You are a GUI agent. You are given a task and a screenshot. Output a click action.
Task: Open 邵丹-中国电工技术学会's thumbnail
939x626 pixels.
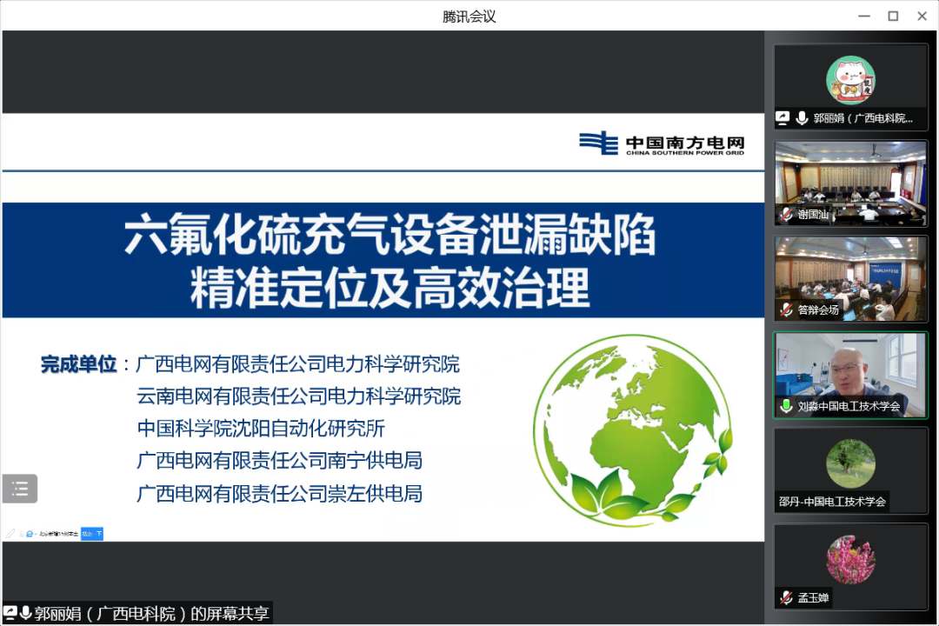pyautogui.click(x=850, y=469)
